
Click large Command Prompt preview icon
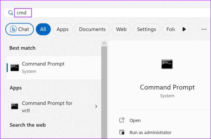click(x=167, y=64)
